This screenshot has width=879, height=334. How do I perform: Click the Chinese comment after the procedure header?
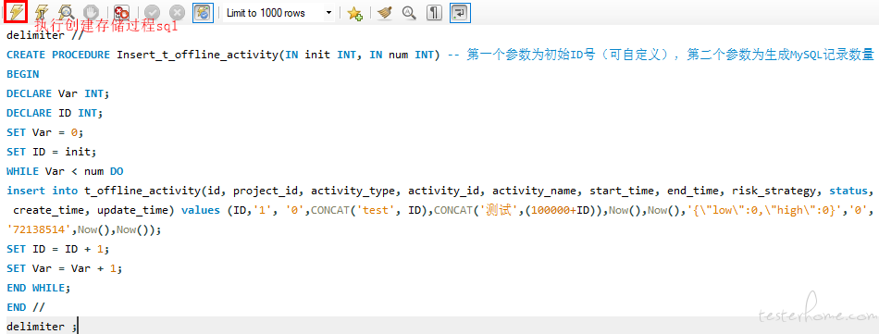coord(662,55)
